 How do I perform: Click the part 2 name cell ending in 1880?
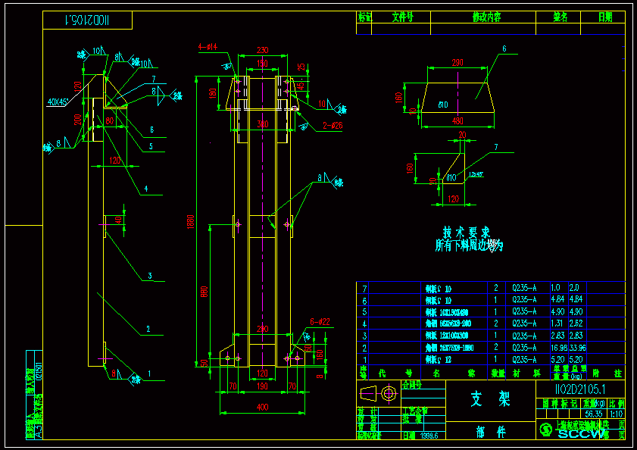pyautogui.click(x=450, y=348)
